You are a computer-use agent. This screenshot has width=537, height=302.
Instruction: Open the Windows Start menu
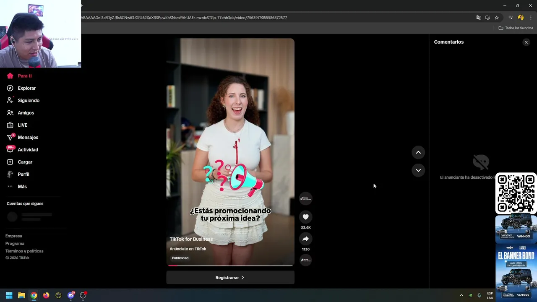pos(9,295)
